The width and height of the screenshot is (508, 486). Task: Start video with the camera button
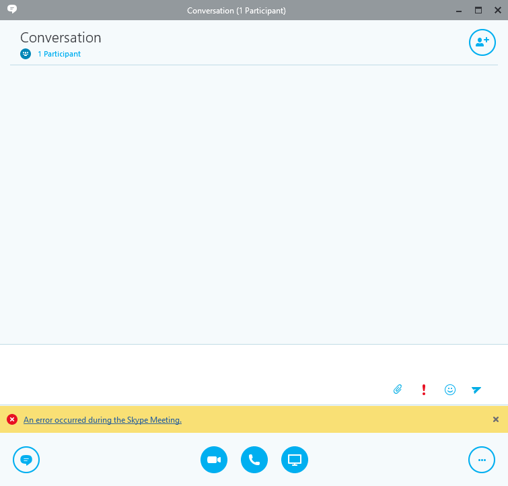point(214,460)
